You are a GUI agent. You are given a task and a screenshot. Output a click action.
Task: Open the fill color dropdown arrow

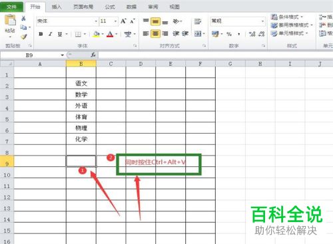pyautogui.click(x=103, y=34)
